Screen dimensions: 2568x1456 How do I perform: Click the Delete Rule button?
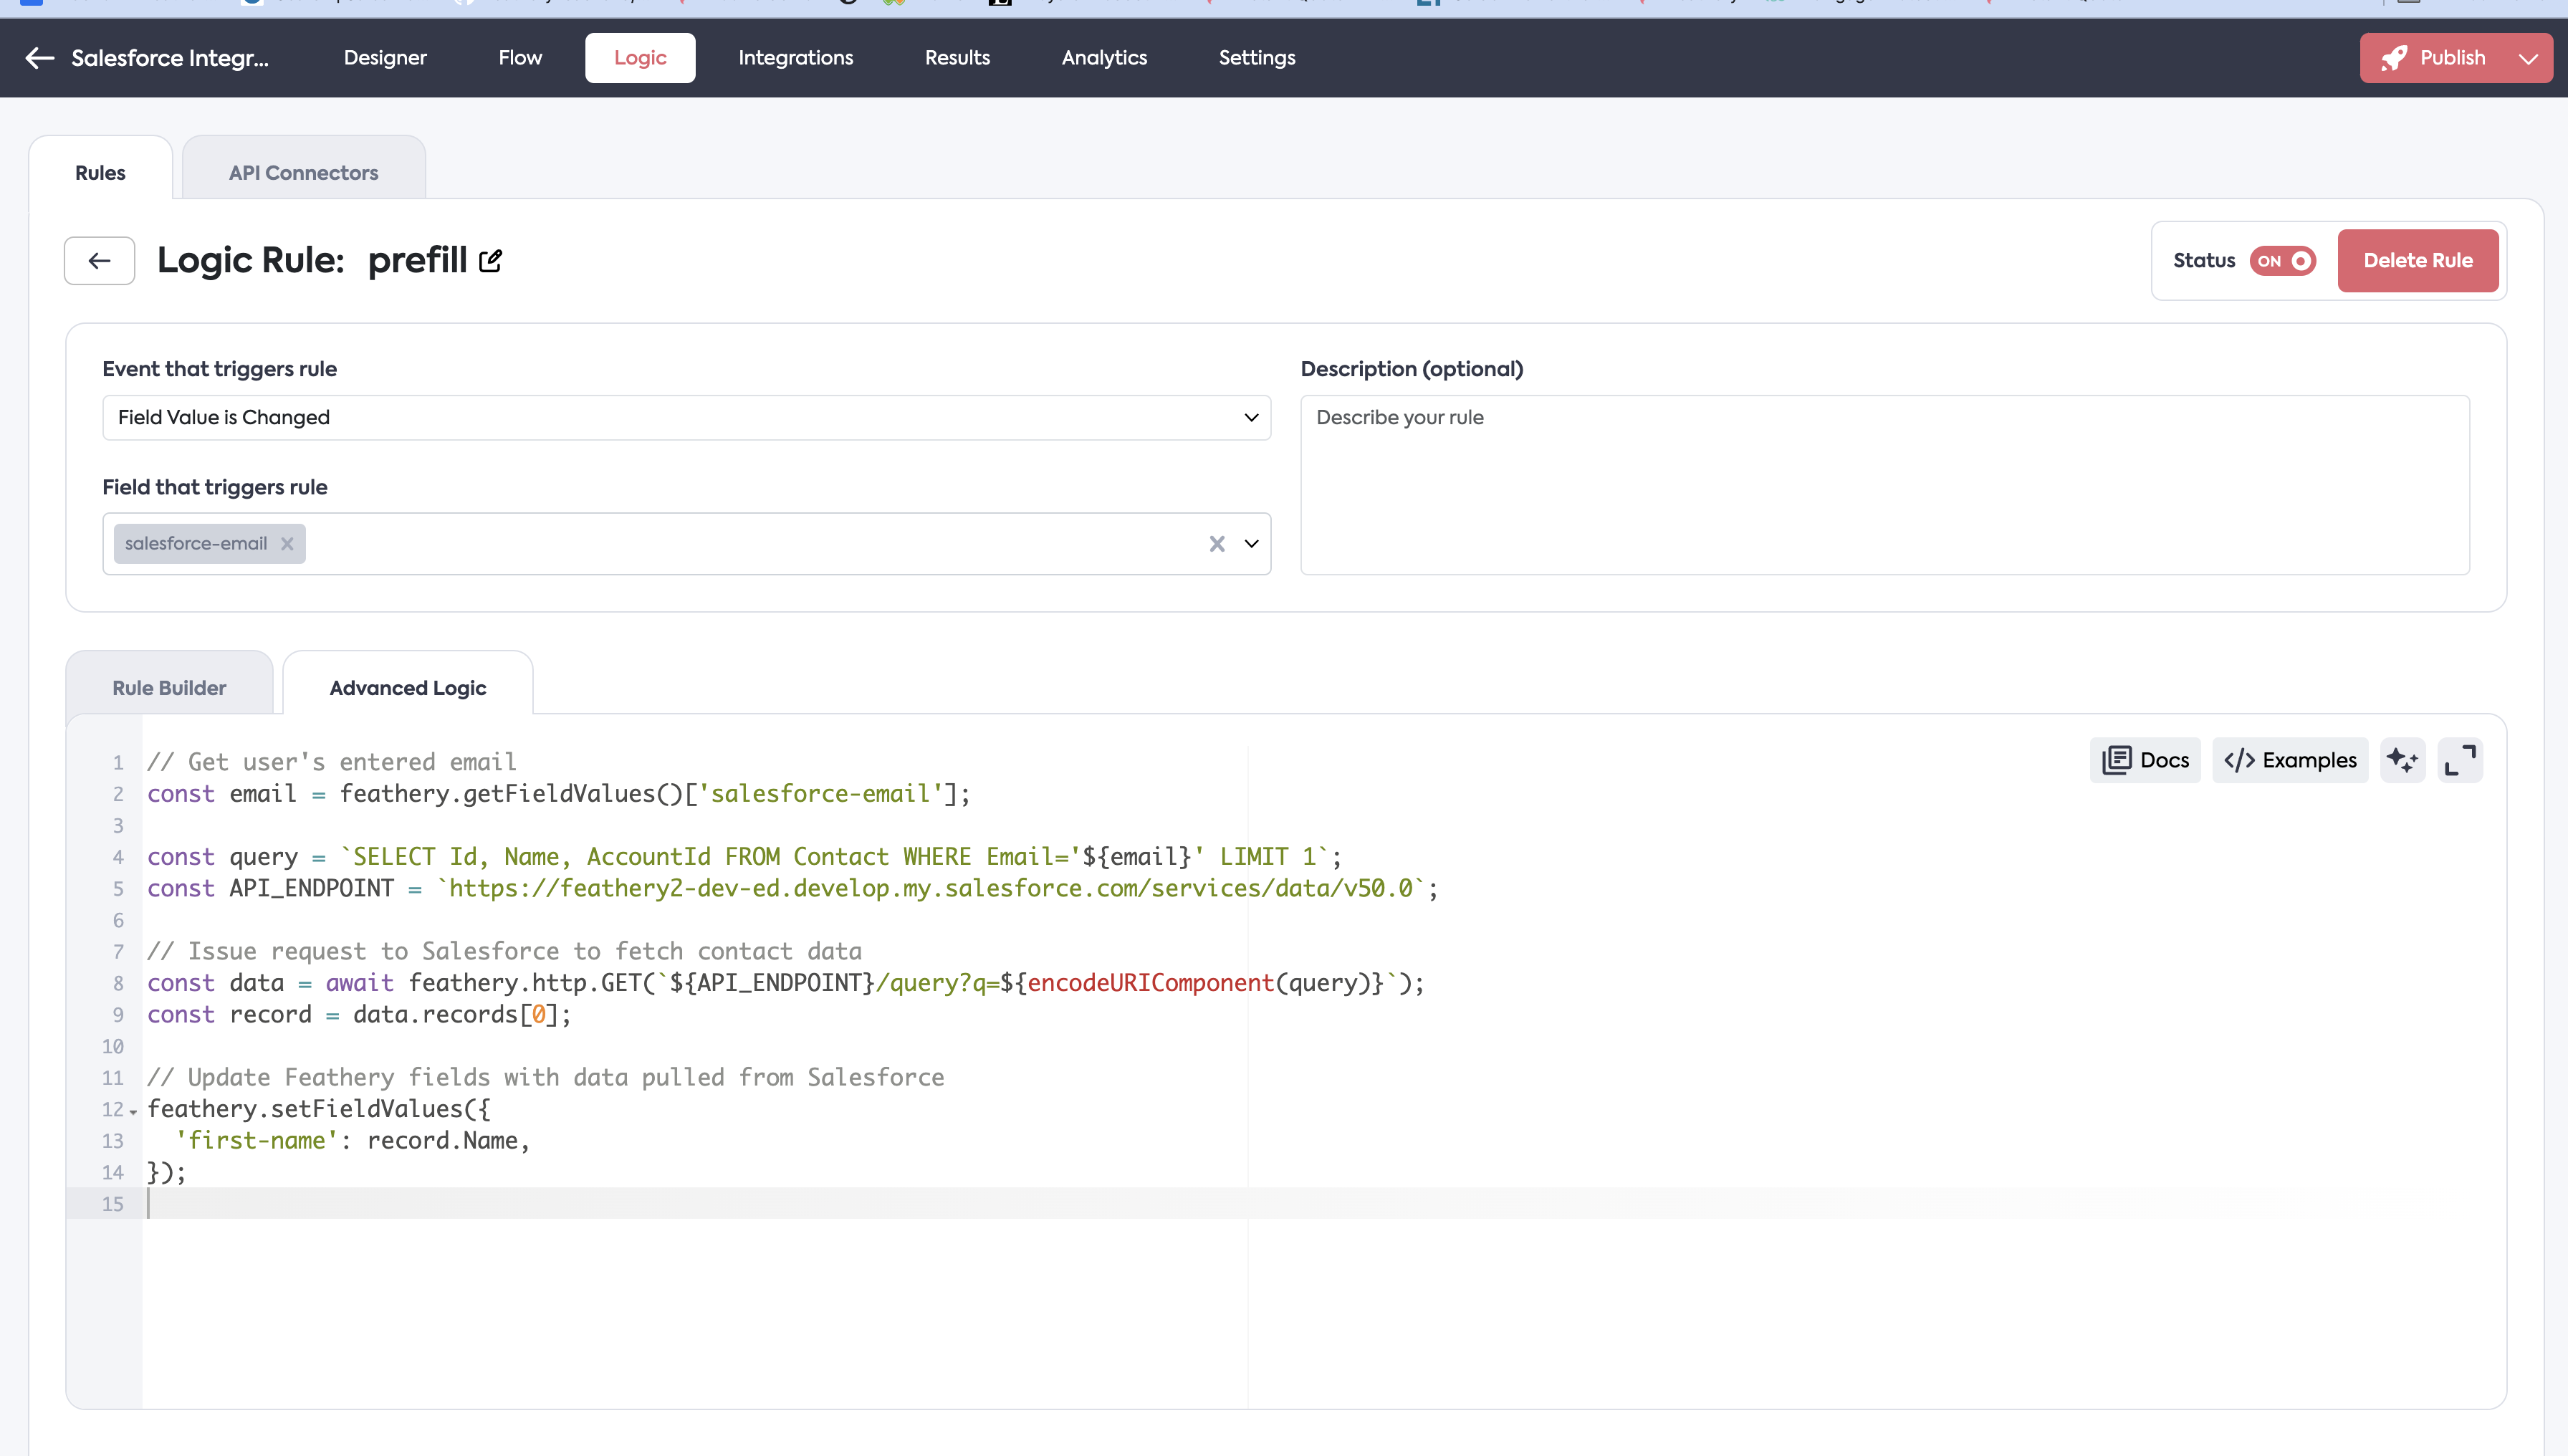(2417, 261)
